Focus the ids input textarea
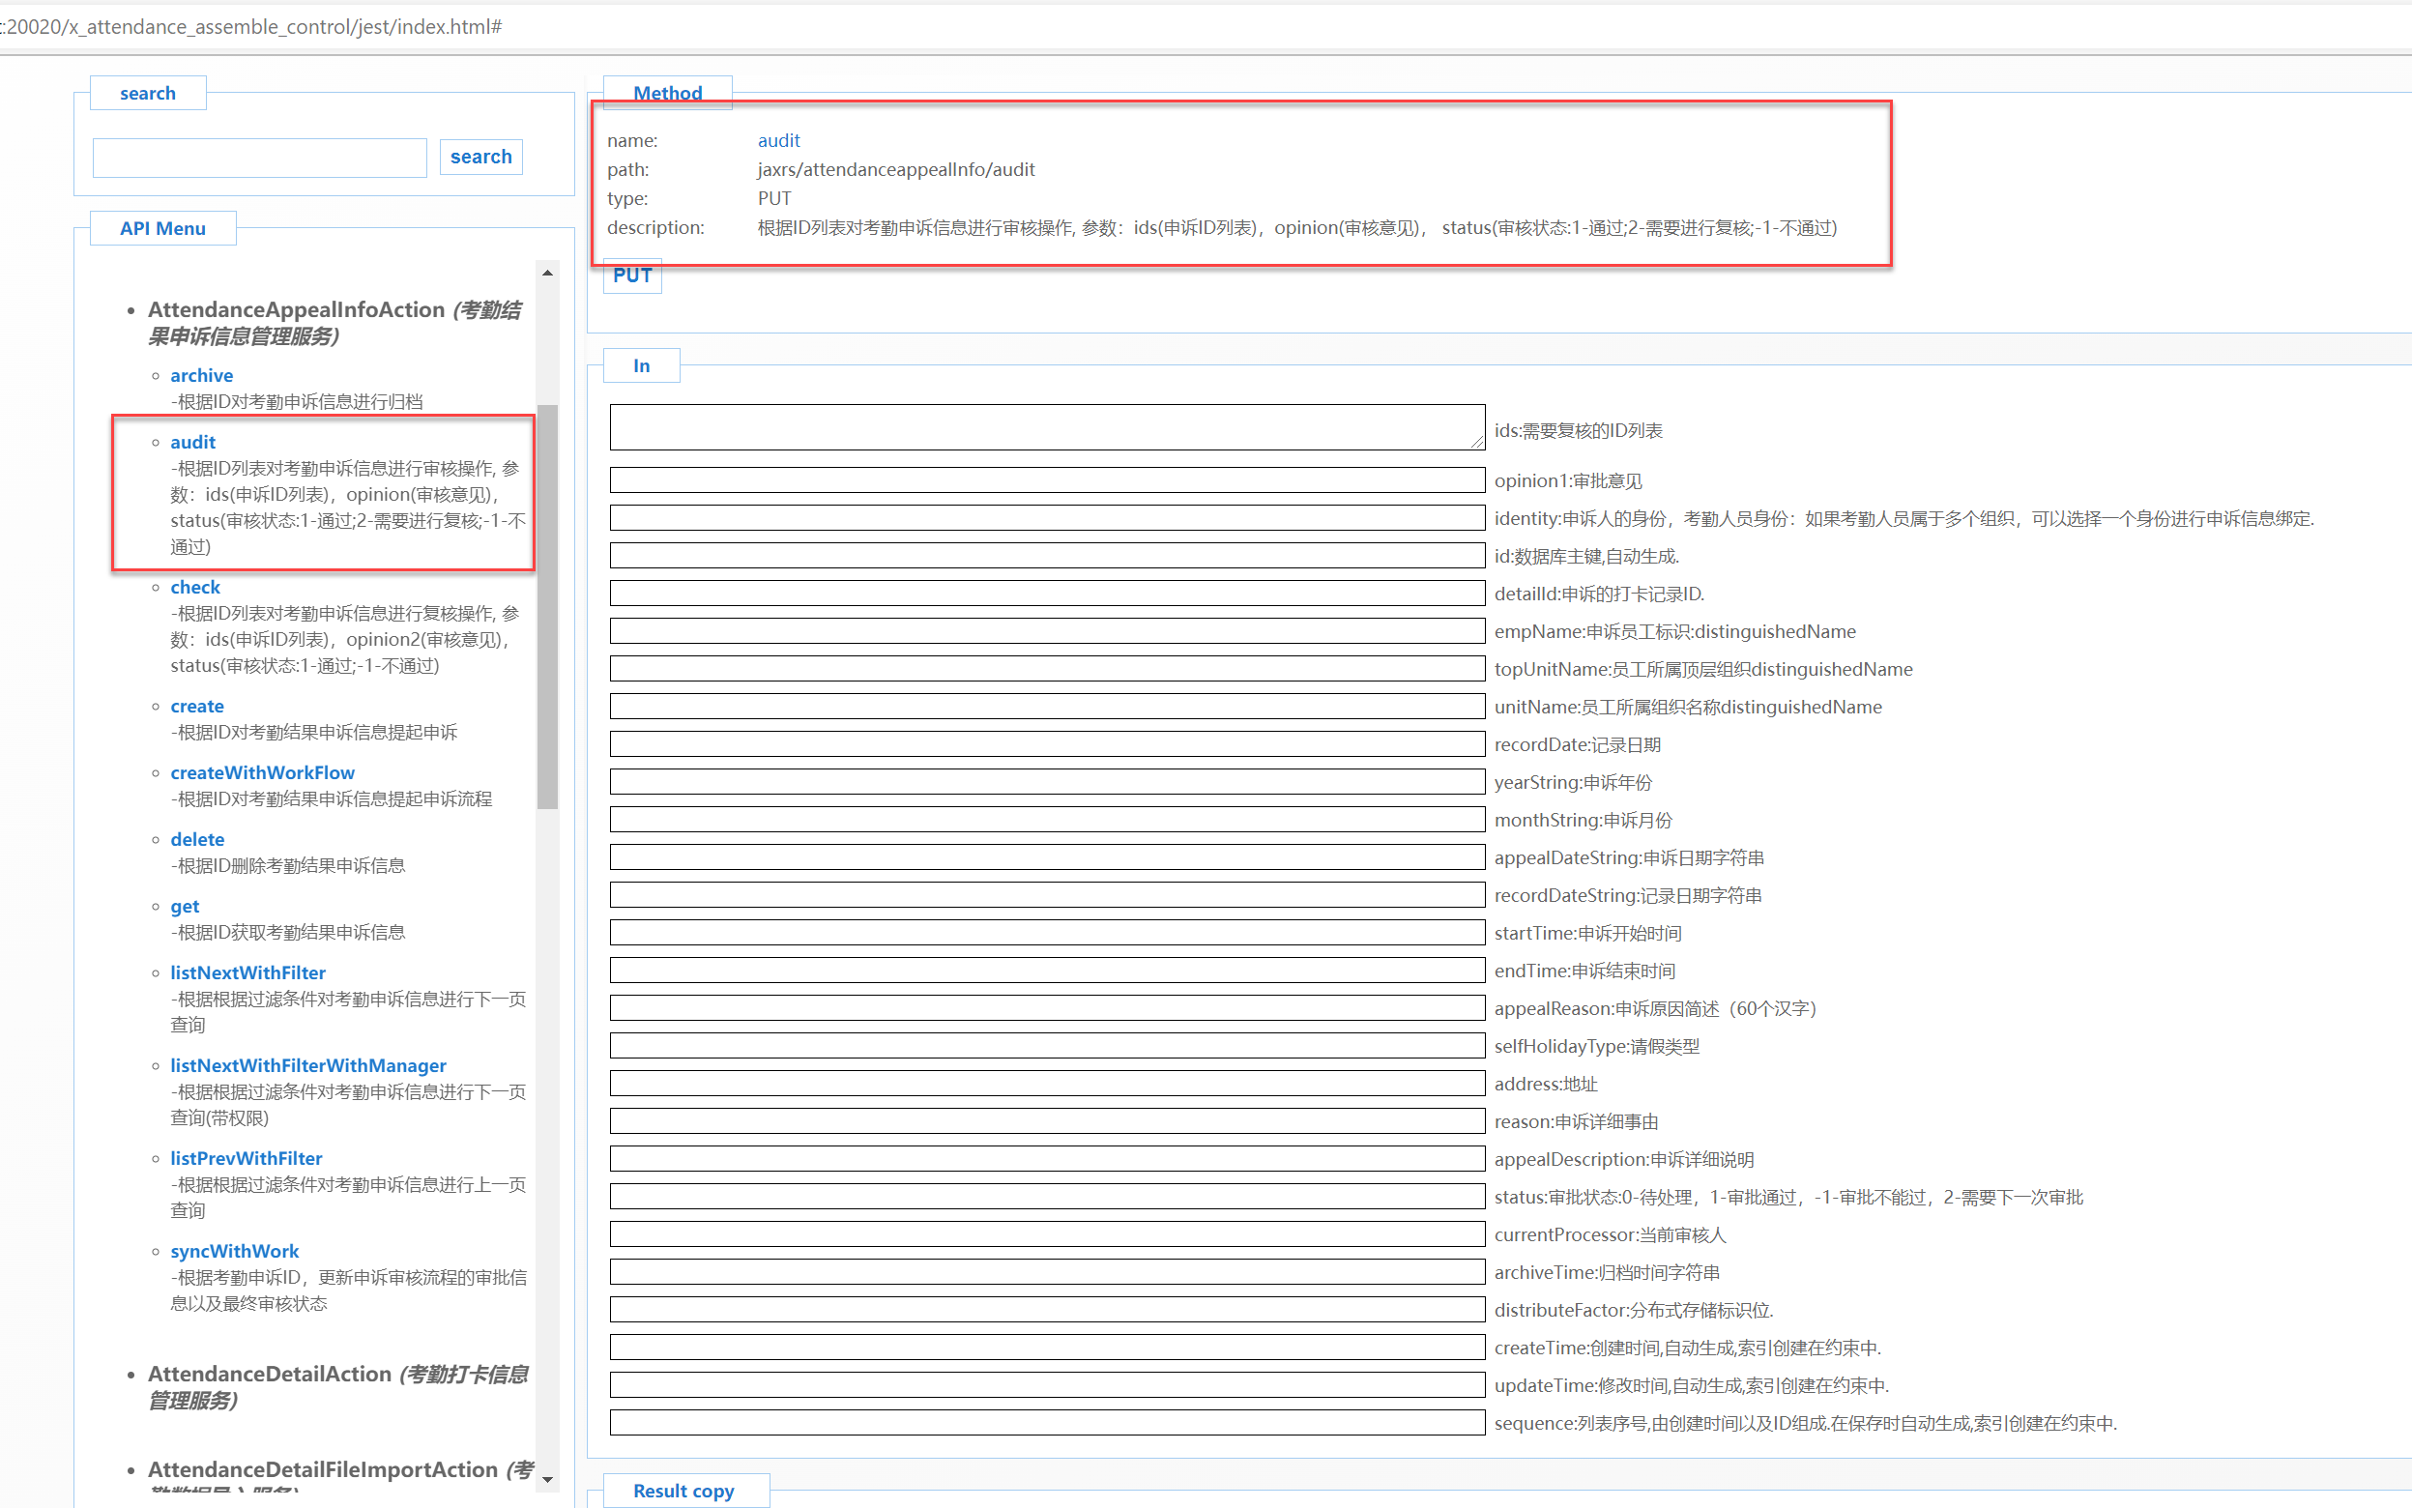 coord(1046,427)
